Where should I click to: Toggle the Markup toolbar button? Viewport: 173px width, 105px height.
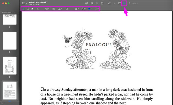point(124,3)
